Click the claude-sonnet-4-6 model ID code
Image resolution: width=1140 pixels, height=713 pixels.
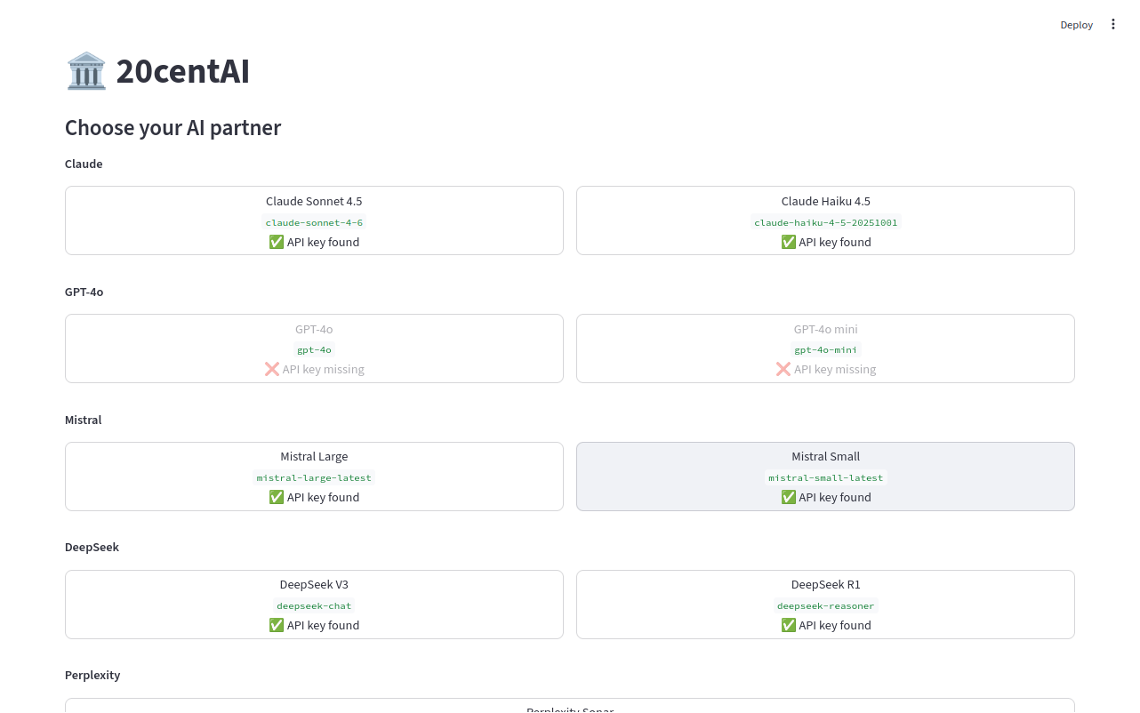tap(314, 222)
